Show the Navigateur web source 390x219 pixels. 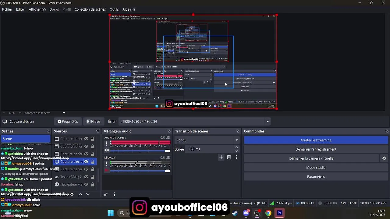click(86, 184)
